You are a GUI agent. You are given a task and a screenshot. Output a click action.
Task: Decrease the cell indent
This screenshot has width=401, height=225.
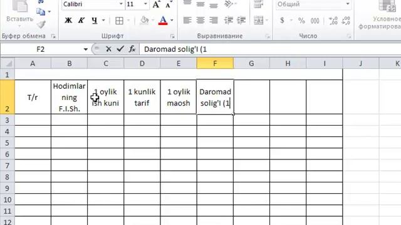[x=228, y=21]
